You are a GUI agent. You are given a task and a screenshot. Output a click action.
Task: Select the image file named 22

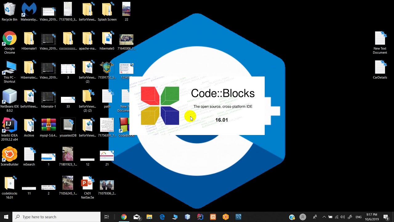tap(126, 12)
